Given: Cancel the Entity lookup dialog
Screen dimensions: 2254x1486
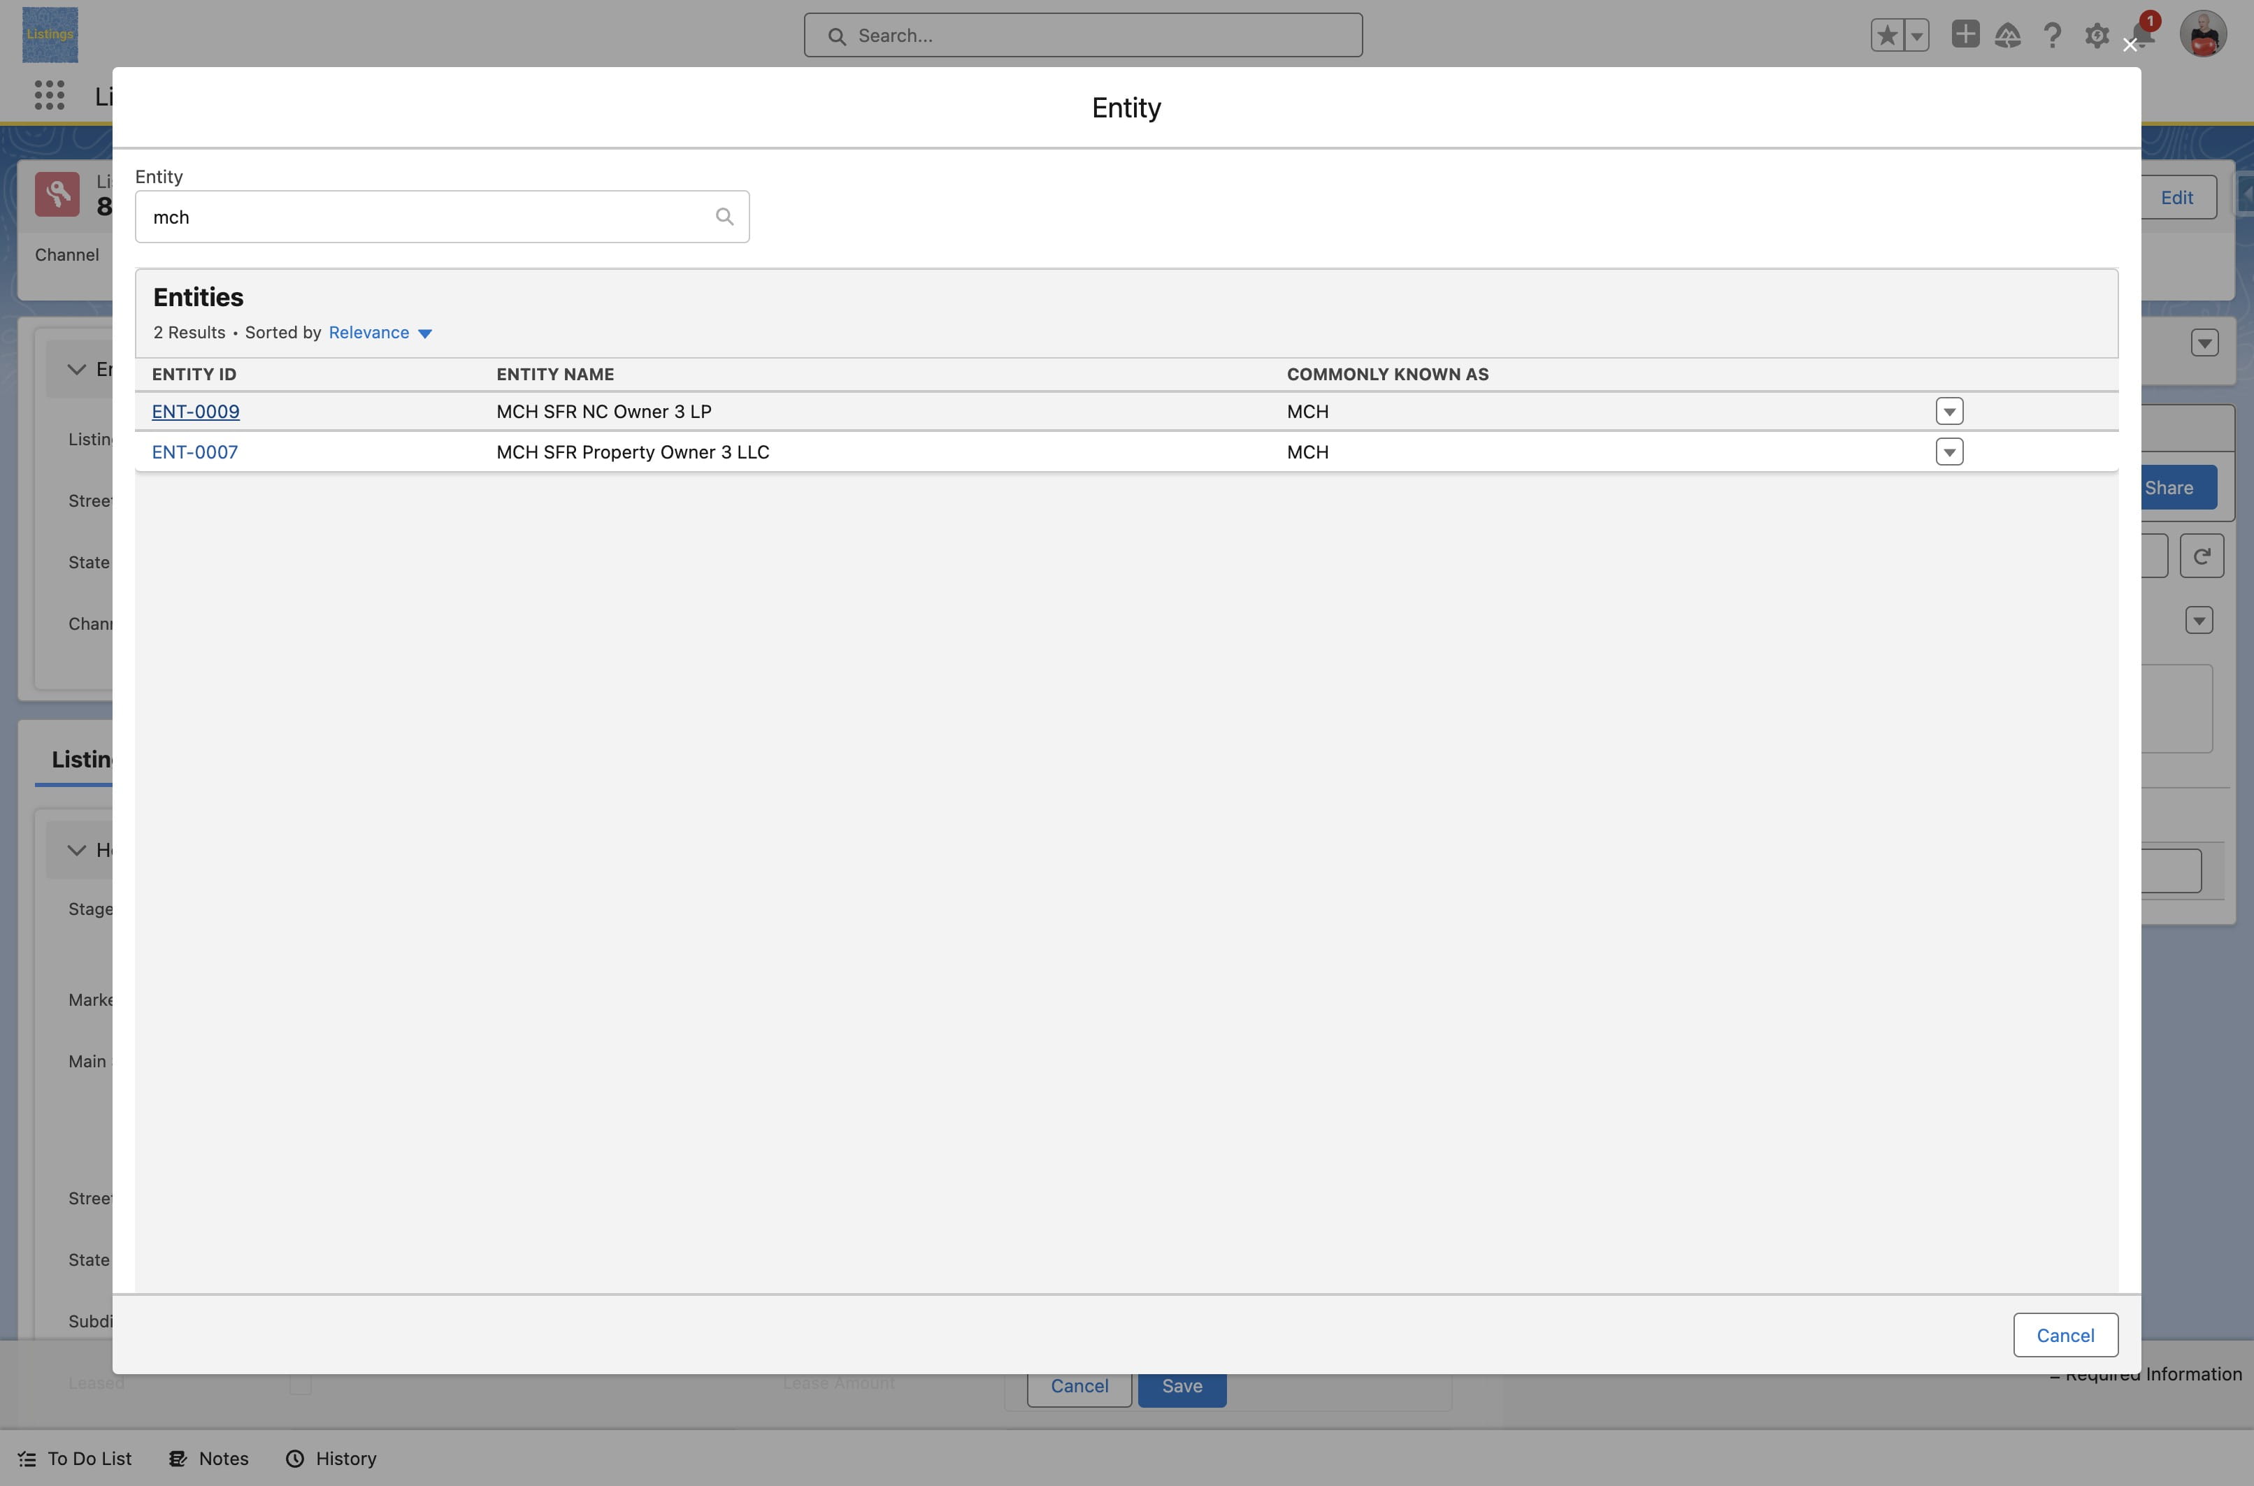Looking at the screenshot, I should coord(2065,1335).
